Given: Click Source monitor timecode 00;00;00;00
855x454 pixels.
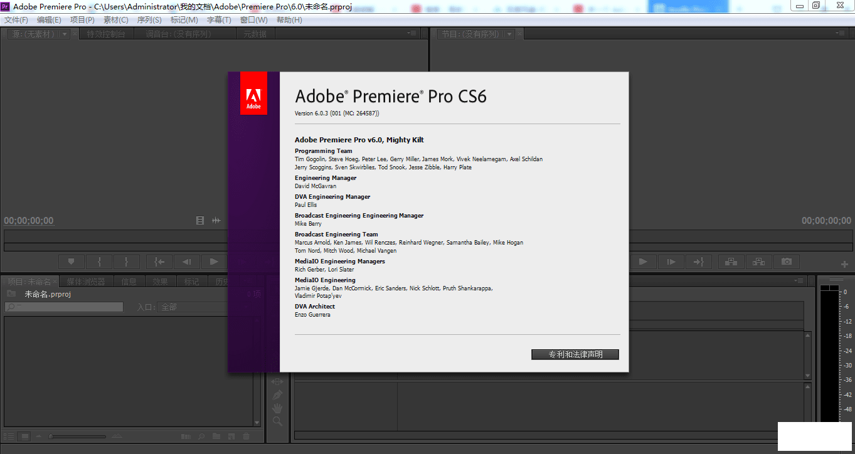Looking at the screenshot, I should 29,221.
